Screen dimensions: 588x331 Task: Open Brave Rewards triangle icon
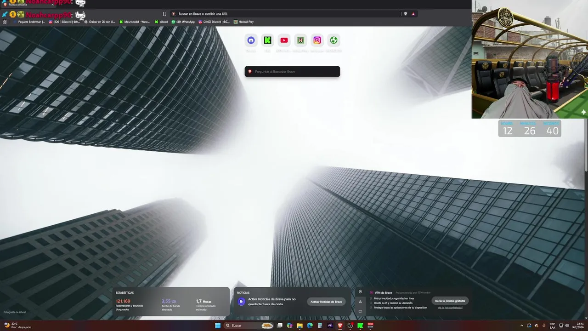[413, 14]
